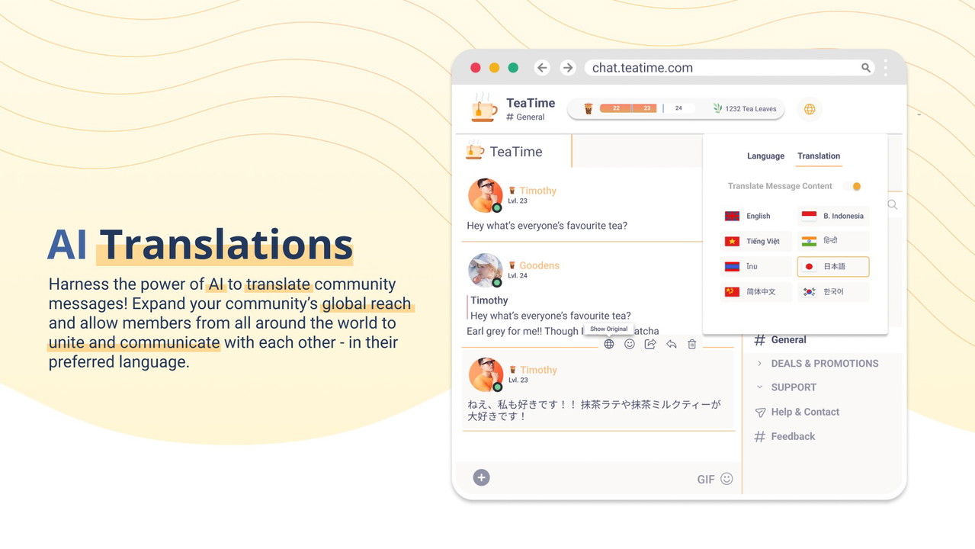975x549 pixels.
Task: Click the # General label under TeaTime header
Action: pyautogui.click(x=525, y=117)
